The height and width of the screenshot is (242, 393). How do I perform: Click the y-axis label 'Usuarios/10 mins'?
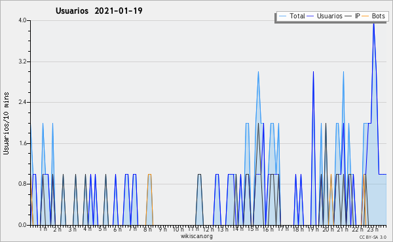tap(6, 124)
